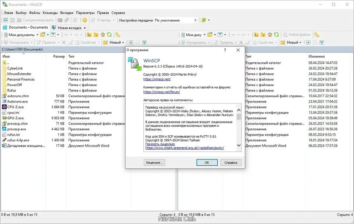354x224 pixels.
Task: Show directory tree in right panel
Action: click(x=317, y=35)
